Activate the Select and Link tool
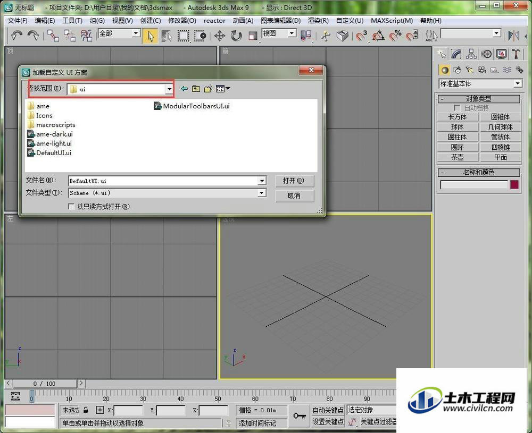 pyautogui.click(x=53, y=35)
